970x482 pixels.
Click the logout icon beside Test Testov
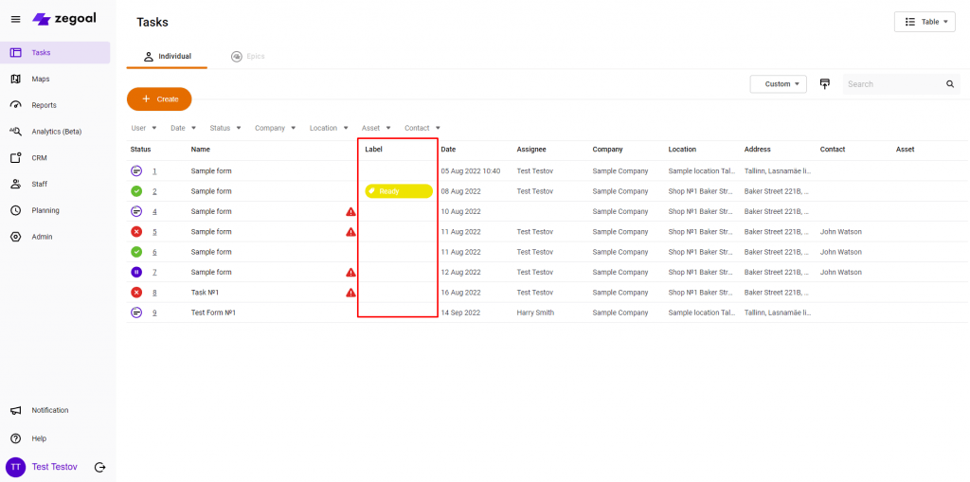[100, 467]
